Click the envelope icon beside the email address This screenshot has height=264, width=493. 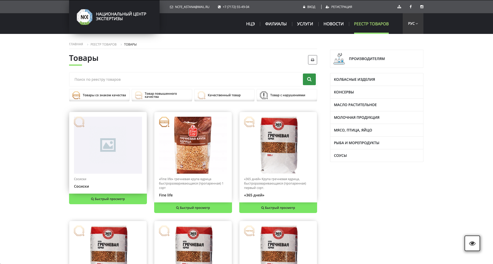pyautogui.click(x=171, y=7)
